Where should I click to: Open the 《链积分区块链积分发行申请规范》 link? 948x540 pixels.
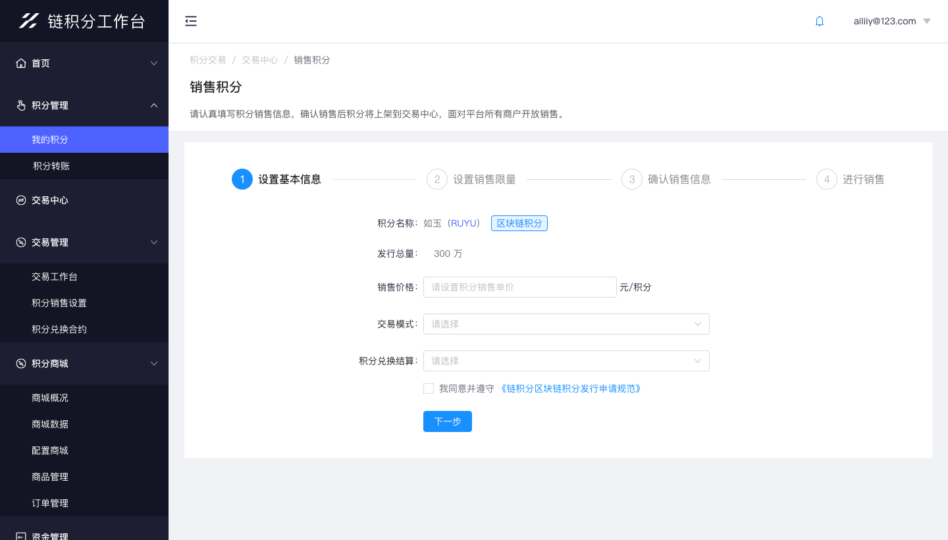(571, 389)
